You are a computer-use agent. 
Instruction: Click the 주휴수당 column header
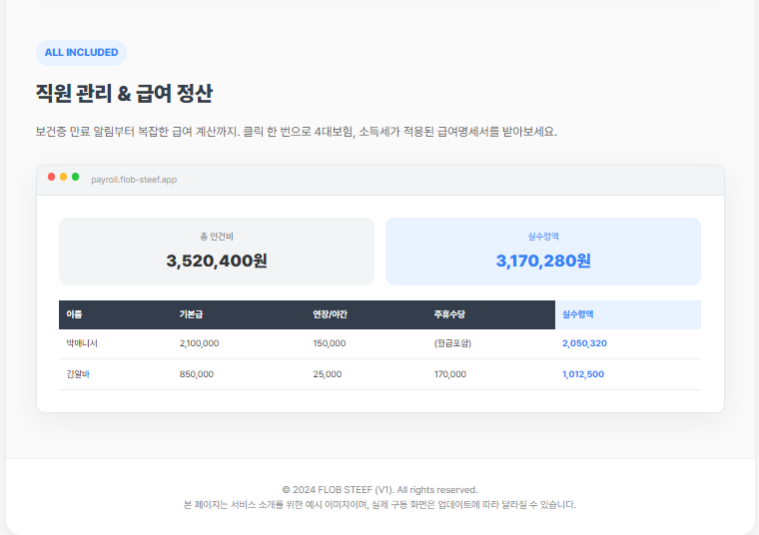tap(449, 314)
